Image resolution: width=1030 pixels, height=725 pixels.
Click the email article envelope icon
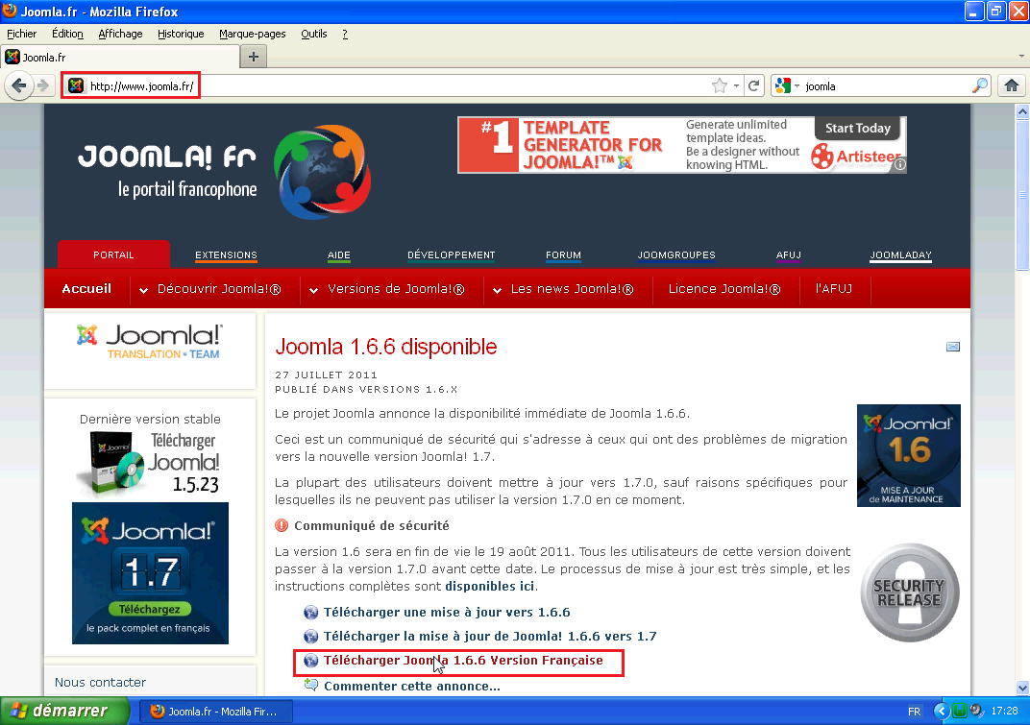tap(952, 347)
